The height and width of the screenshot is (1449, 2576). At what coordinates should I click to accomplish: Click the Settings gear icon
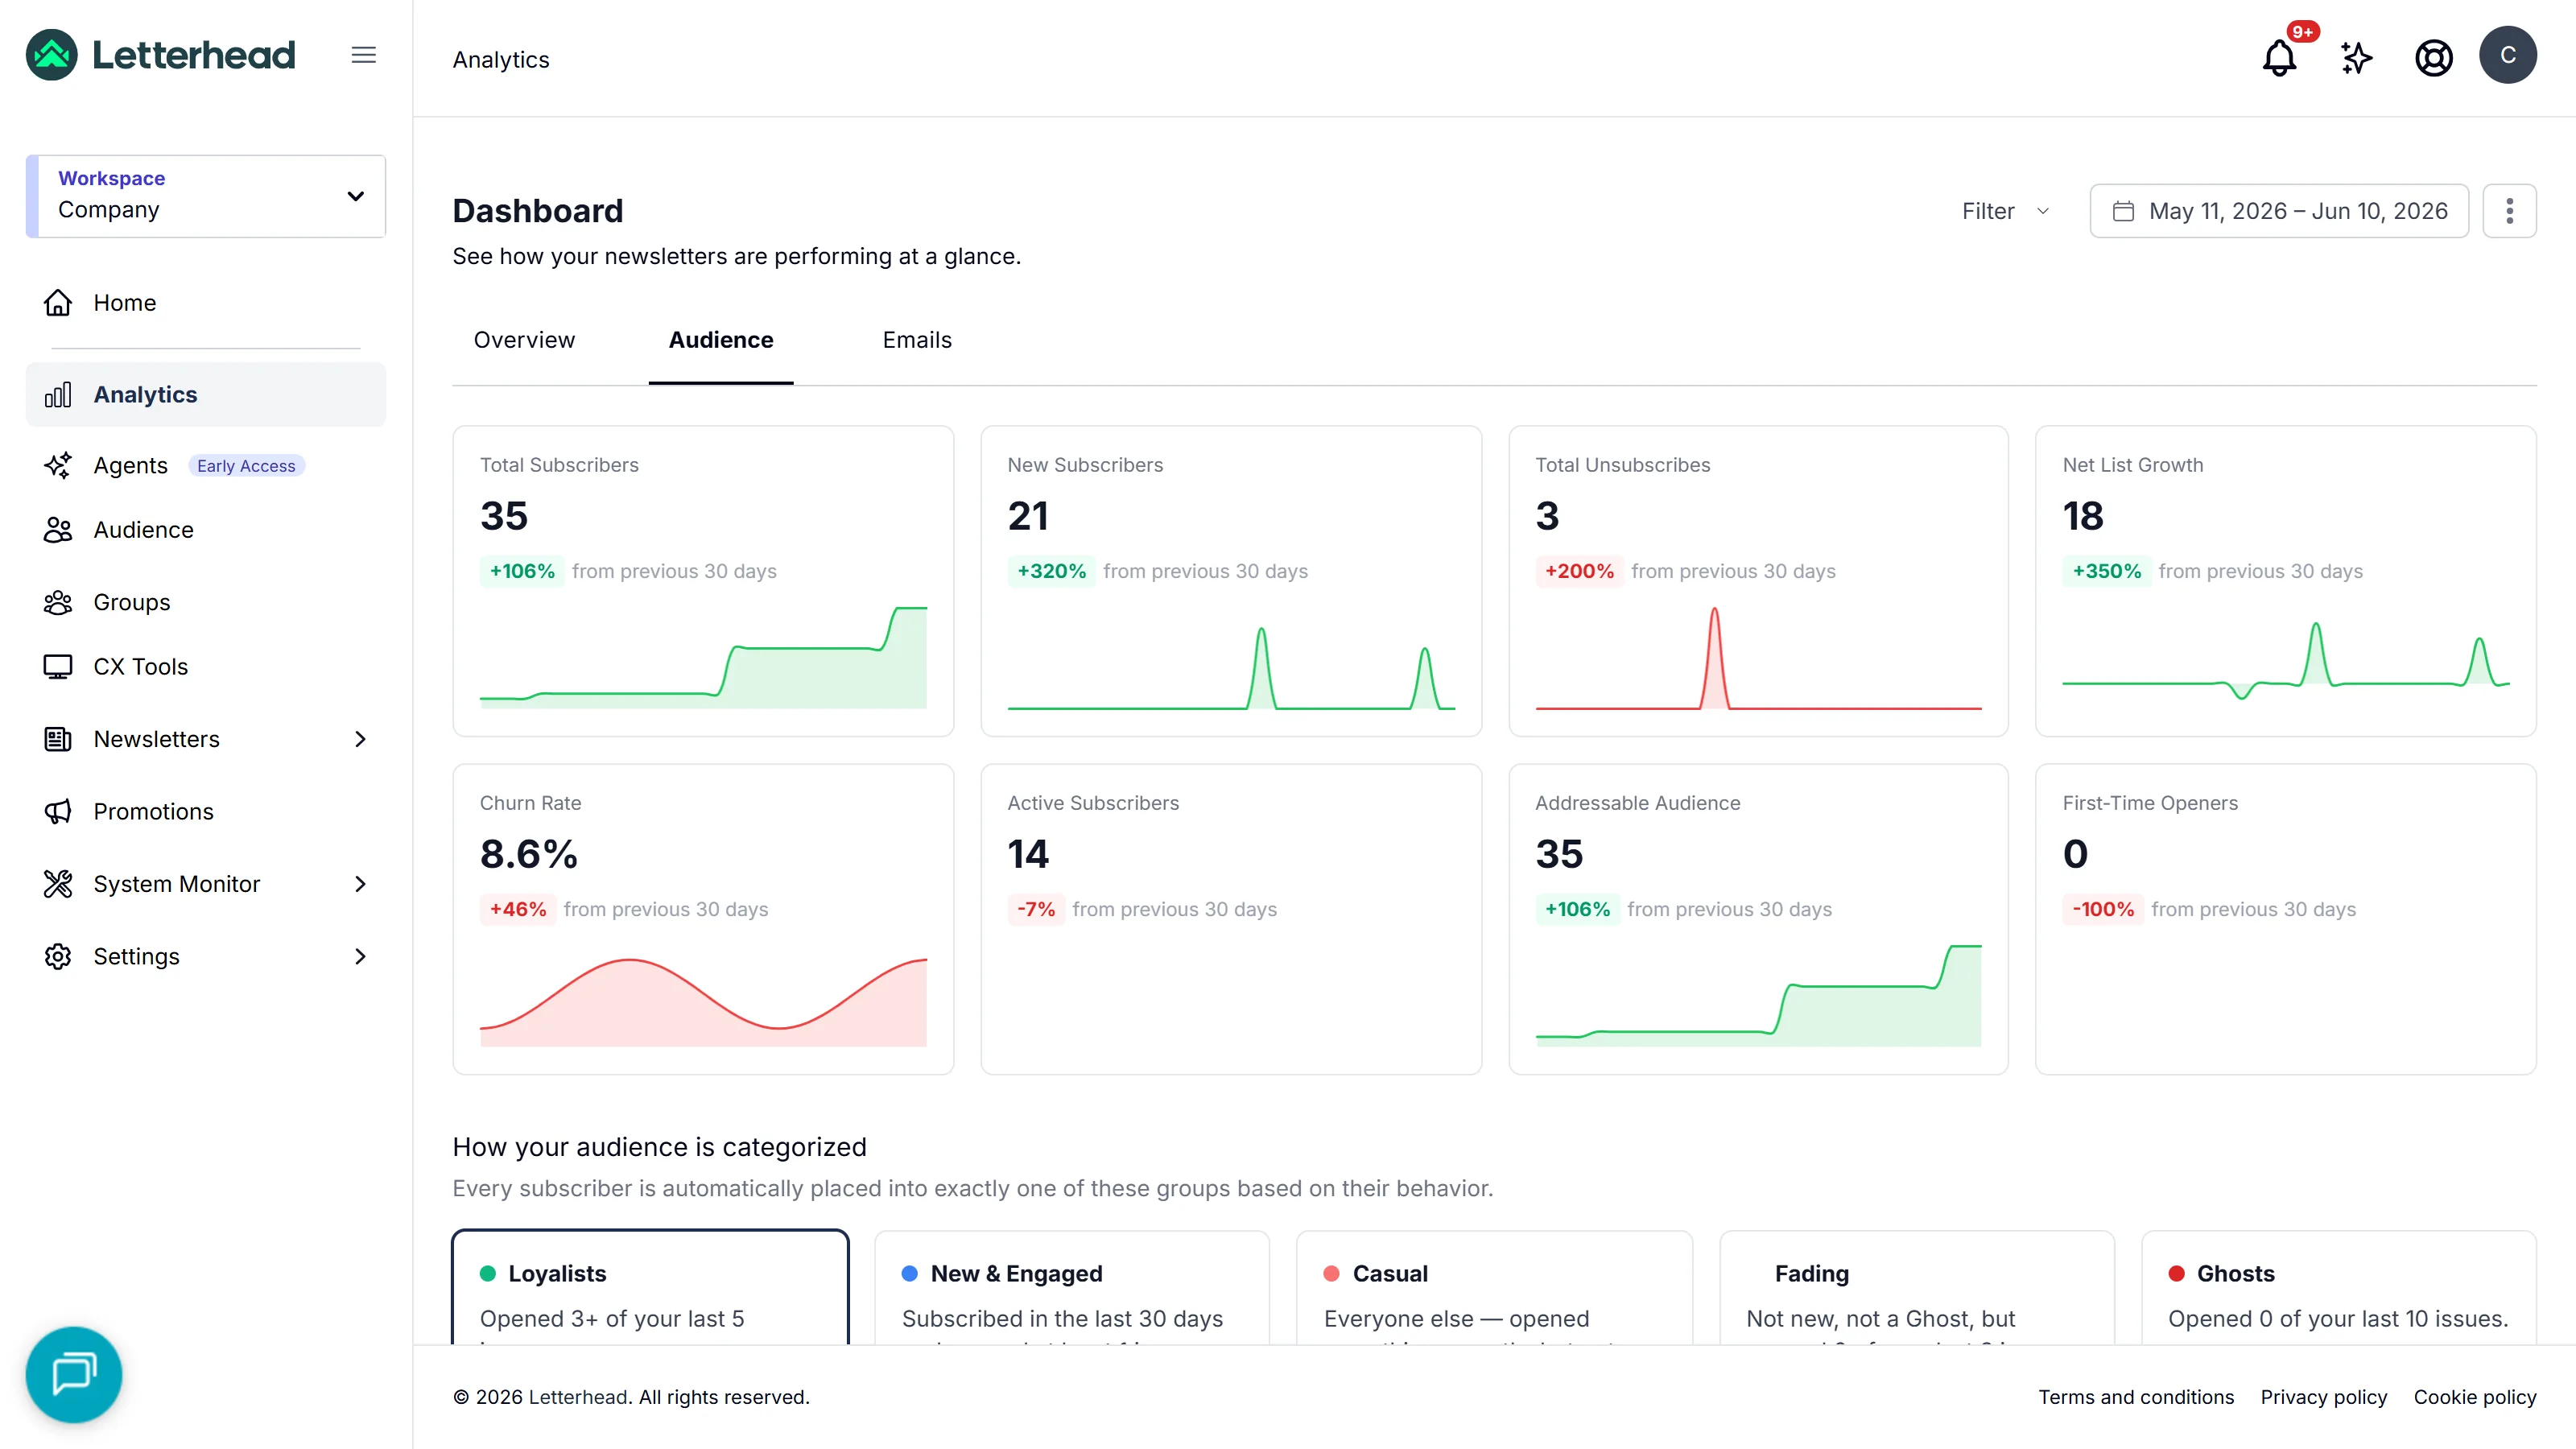click(58, 956)
